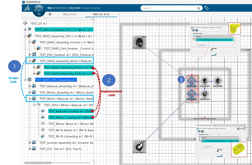The height and width of the screenshot is (165, 252).
Task: Click horizontal scrollbar in upper Assignment Manager list
Action: coord(202,45)
